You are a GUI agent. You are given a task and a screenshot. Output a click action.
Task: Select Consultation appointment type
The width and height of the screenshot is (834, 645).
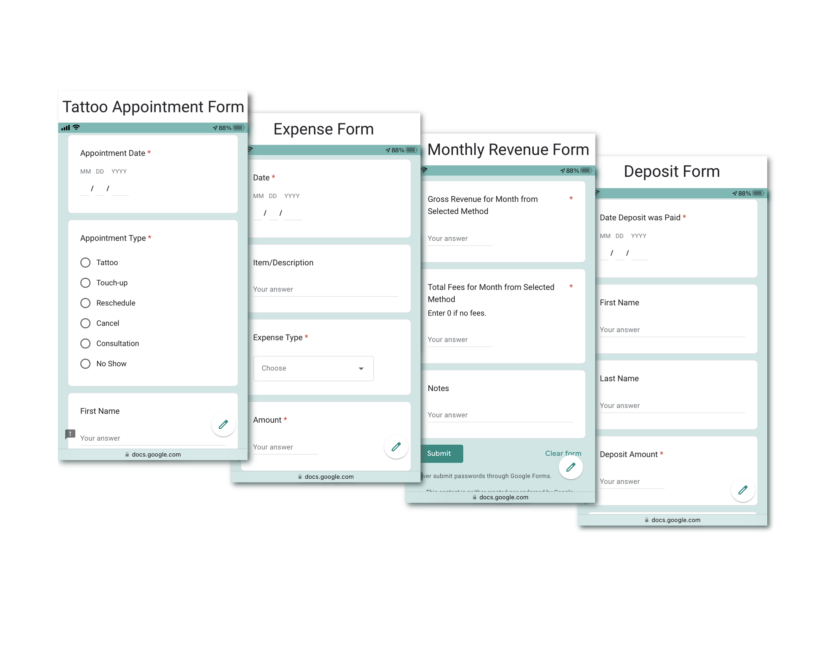(85, 344)
